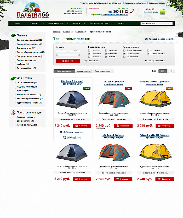183x218 pixels.
Task: Expand Еще характеристики filter options
Action: [x=156, y=61]
